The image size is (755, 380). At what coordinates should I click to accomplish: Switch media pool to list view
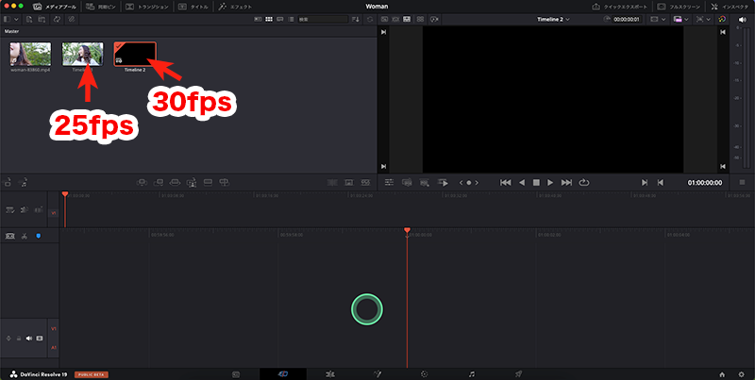[291, 19]
